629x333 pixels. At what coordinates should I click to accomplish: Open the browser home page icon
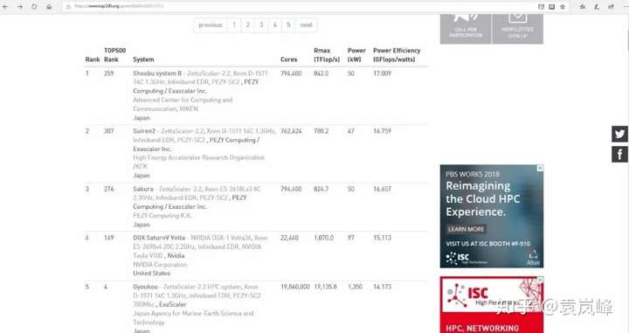click(49, 7)
